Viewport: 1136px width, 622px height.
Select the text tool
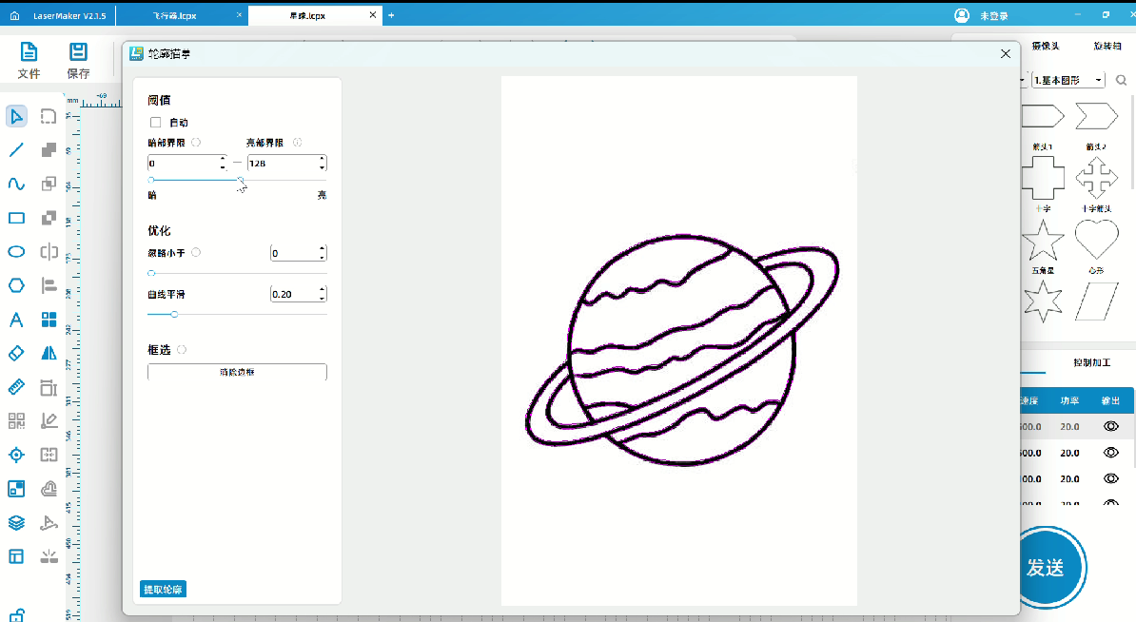tap(16, 320)
